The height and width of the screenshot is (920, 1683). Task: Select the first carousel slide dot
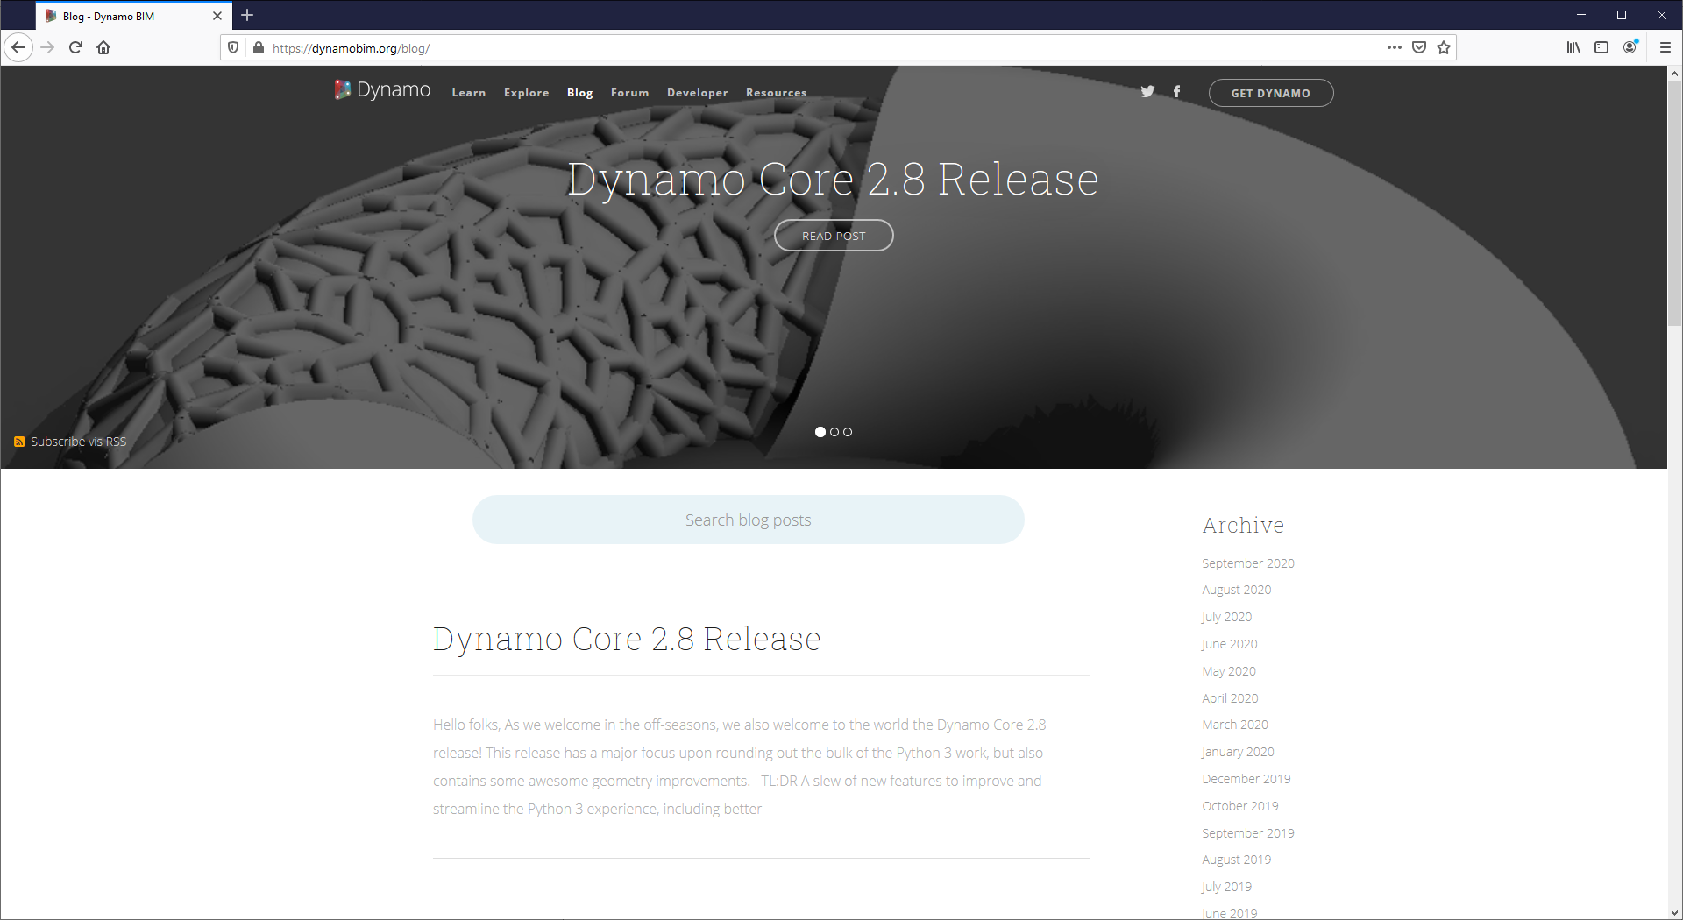coord(820,432)
